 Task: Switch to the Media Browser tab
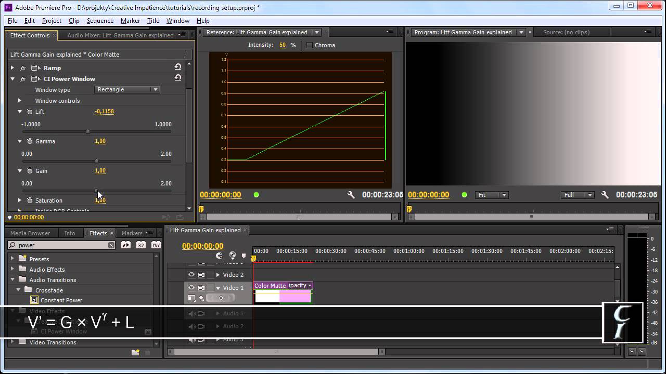[x=30, y=233]
